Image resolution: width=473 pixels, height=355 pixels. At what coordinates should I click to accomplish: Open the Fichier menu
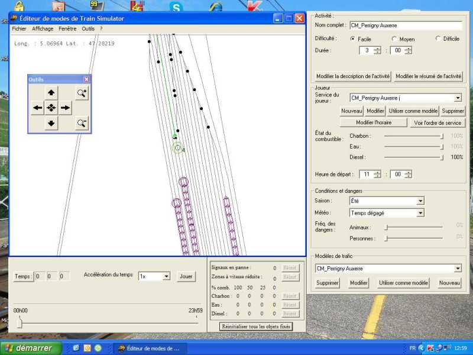[x=20, y=28]
